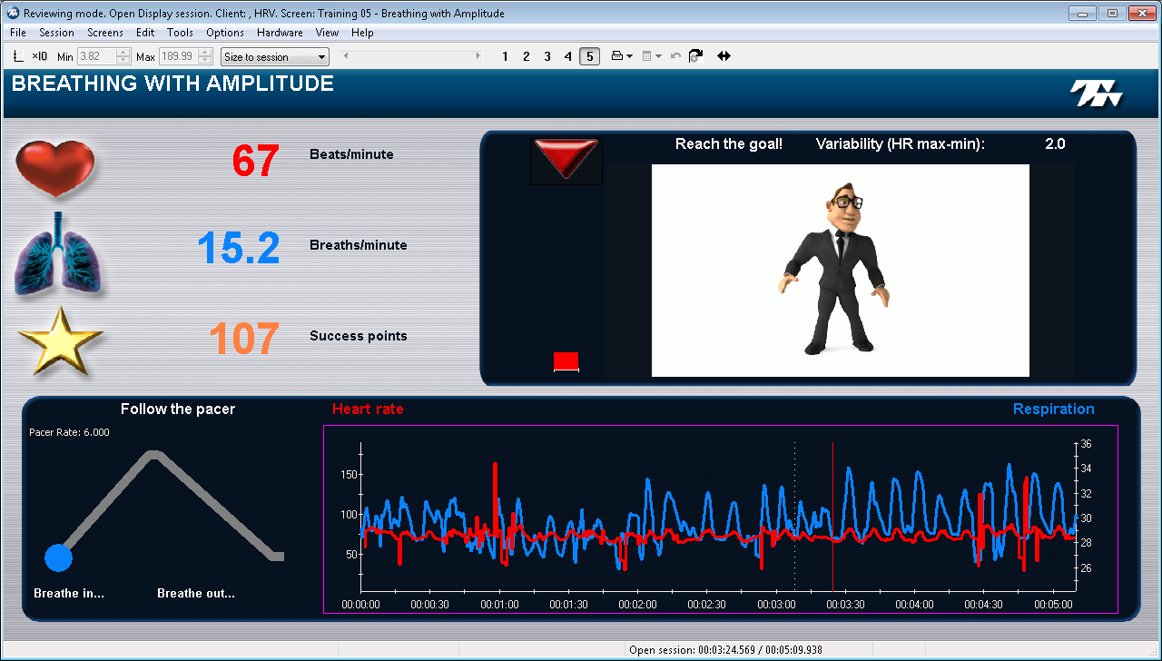Click the scrollbar right arrow
Image resolution: width=1162 pixels, height=661 pixels.
coord(479,56)
